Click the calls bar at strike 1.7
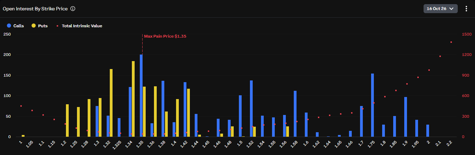 (361, 122)
